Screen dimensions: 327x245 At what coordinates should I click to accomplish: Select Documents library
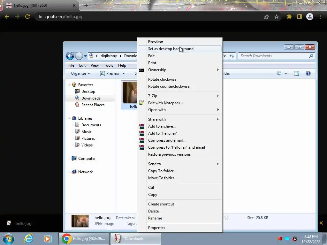point(88,125)
